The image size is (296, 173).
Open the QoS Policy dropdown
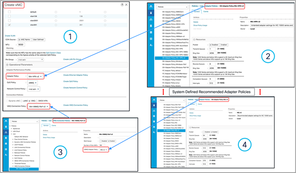[x=32, y=83]
